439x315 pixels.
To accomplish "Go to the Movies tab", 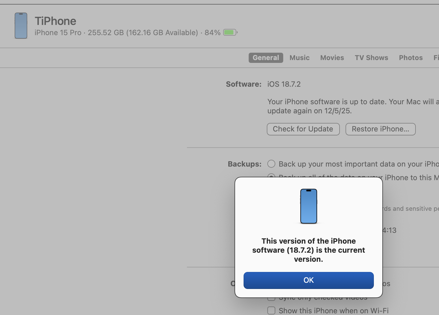I will point(332,58).
